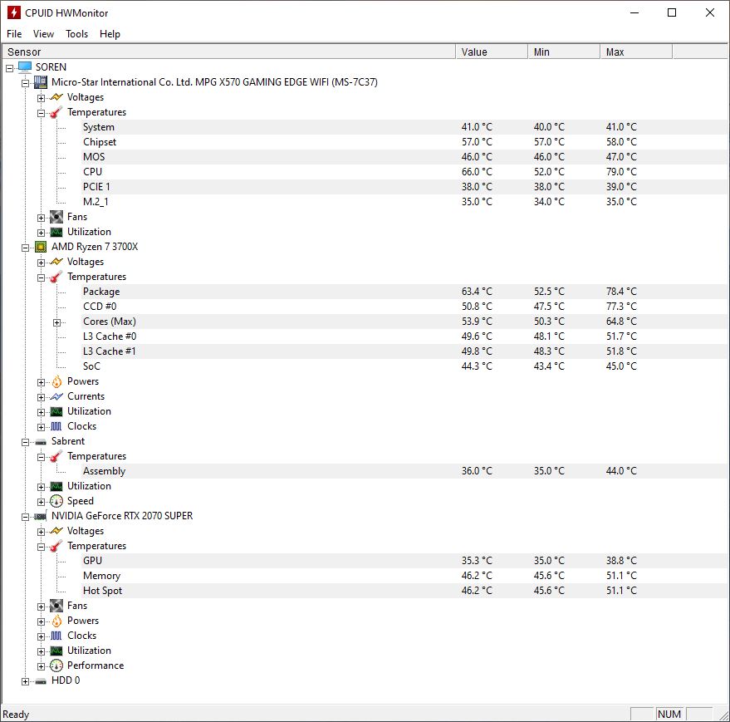The image size is (730, 722).
Task: Expand the Ryzen Powers node
Action: (41, 383)
